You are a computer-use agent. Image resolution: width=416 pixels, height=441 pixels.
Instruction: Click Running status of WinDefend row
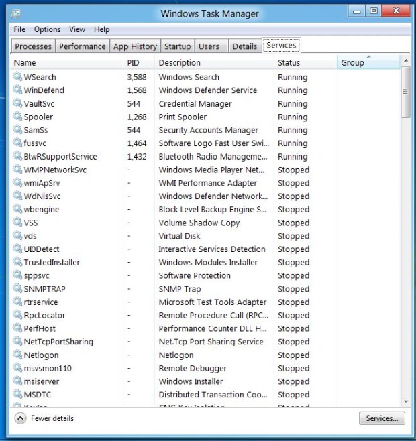(x=293, y=90)
